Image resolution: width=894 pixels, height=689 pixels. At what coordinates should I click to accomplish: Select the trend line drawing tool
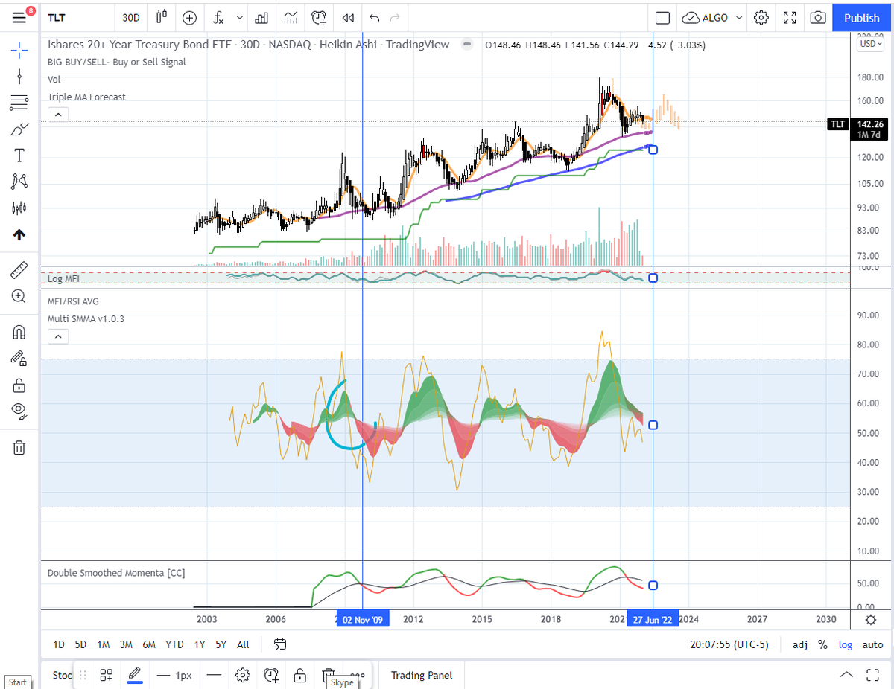(x=19, y=76)
